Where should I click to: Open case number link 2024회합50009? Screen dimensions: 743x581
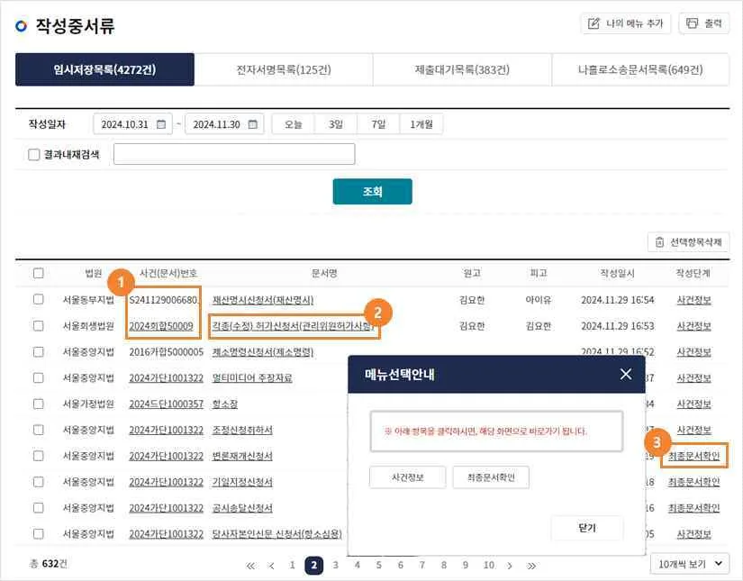point(161,326)
